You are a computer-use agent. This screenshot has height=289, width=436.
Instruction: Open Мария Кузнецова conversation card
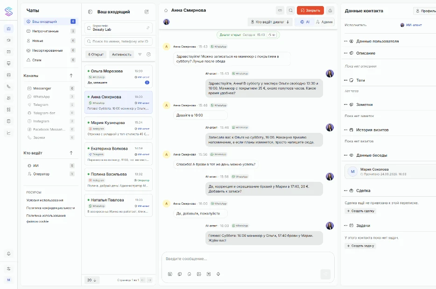pyautogui.click(x=119, y=128)
